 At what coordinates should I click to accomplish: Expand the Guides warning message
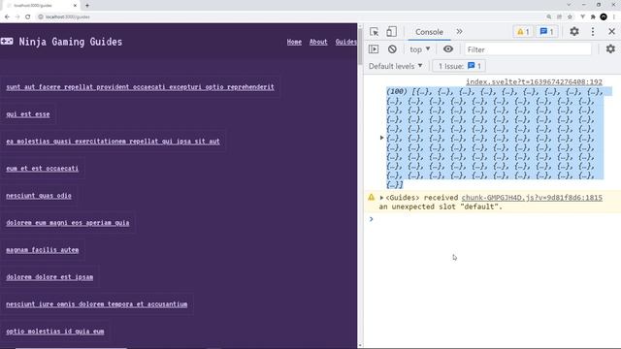(381, 198)
